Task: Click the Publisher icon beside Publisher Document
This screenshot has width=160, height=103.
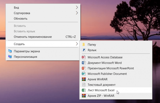Action: point(84,74)
